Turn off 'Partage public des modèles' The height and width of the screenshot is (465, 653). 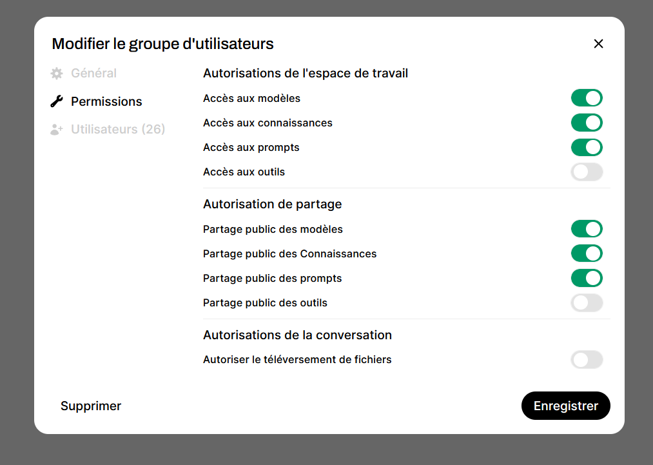pos(587,228)
